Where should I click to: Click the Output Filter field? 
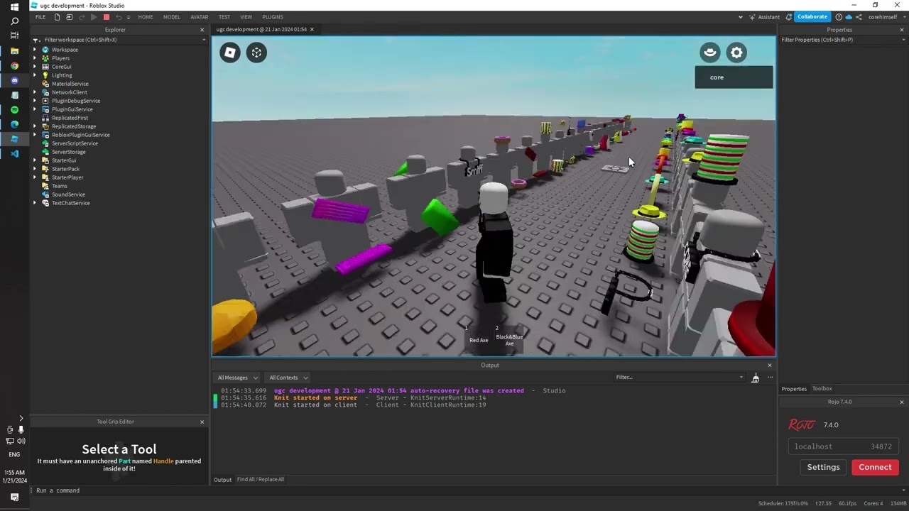(x=680, y=378)
